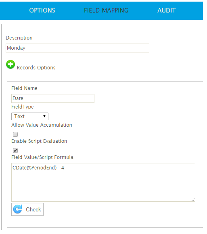Uncheck Enable Script Evaluation checkbox
The image size is (207, 234).
[x=15, y=150]
